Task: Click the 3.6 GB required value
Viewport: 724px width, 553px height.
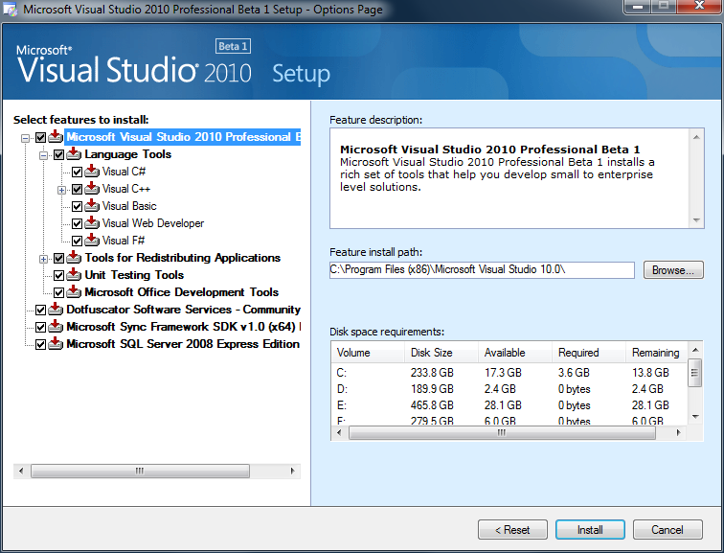Action: (574, 373)
